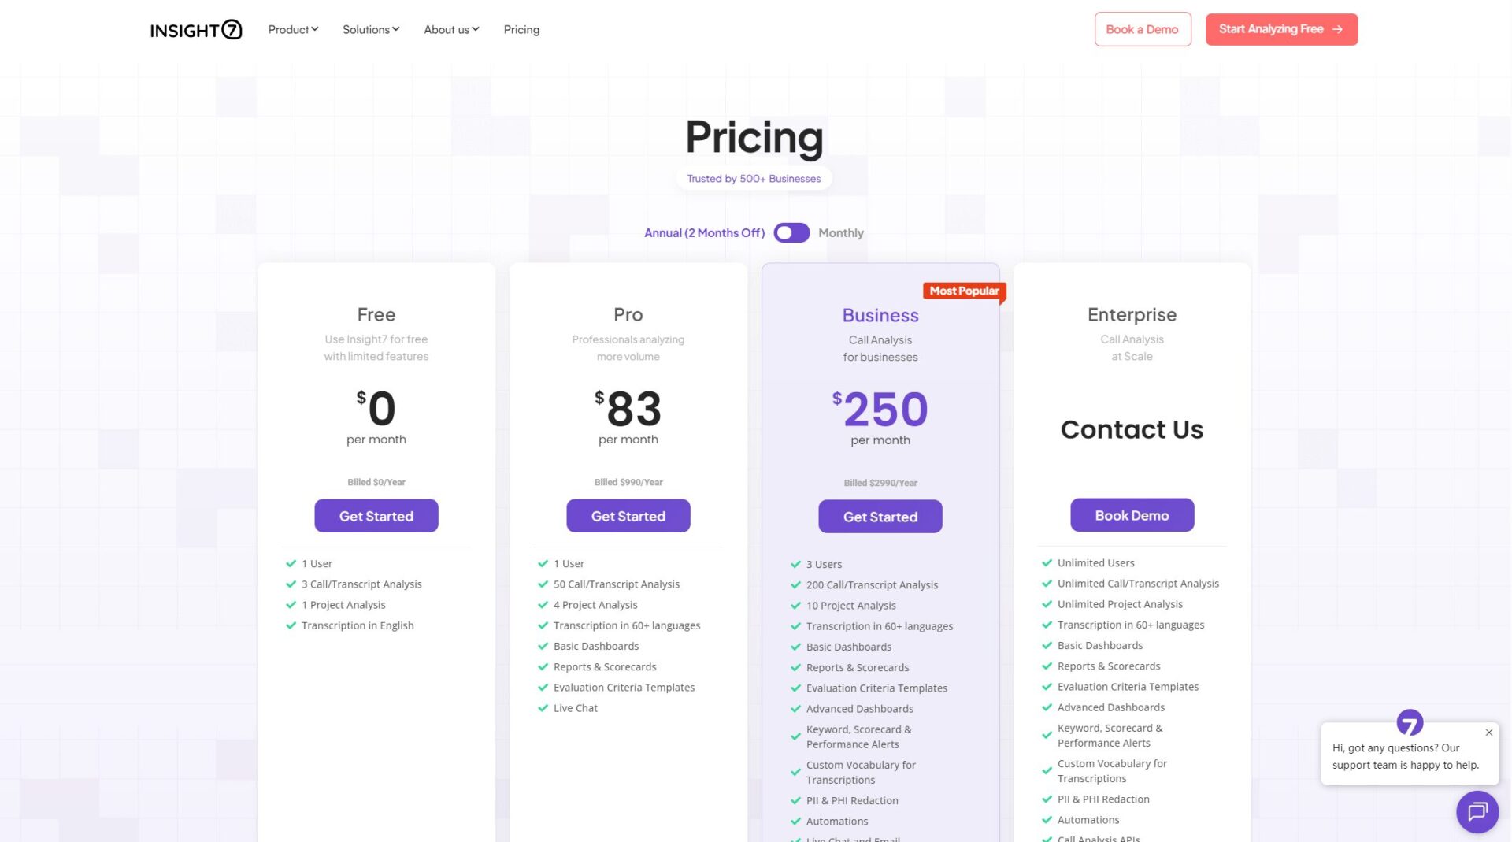Toggle the Annual/Monthly billing switch
The image size is (1512, 842).
point(791,233)
